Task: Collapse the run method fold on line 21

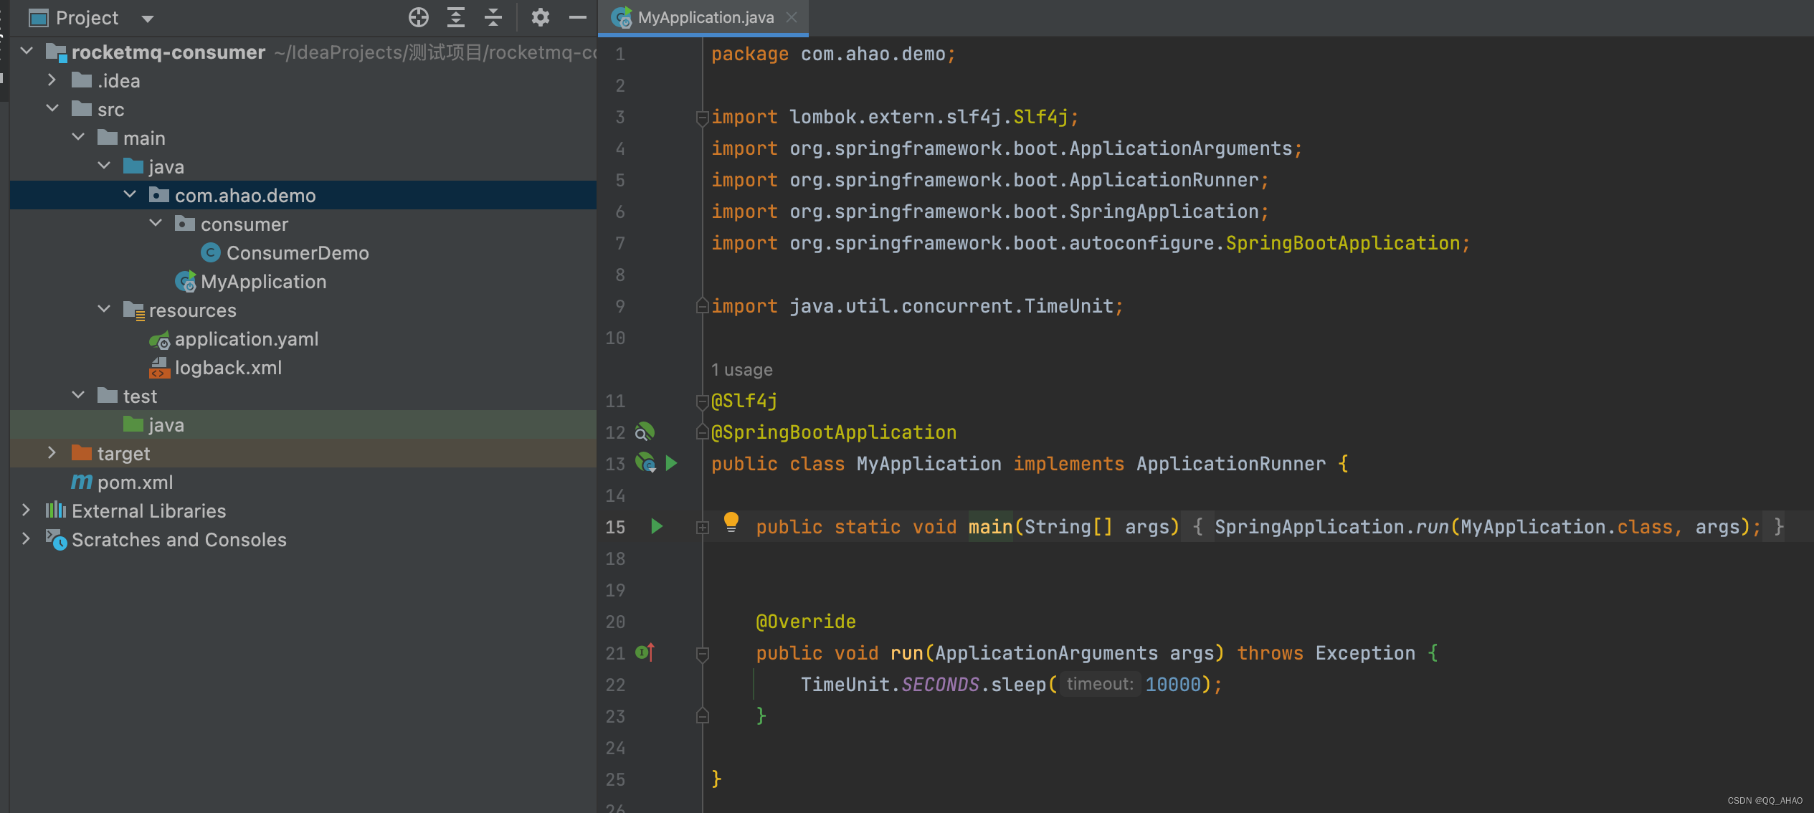Action: coord(703,654)
